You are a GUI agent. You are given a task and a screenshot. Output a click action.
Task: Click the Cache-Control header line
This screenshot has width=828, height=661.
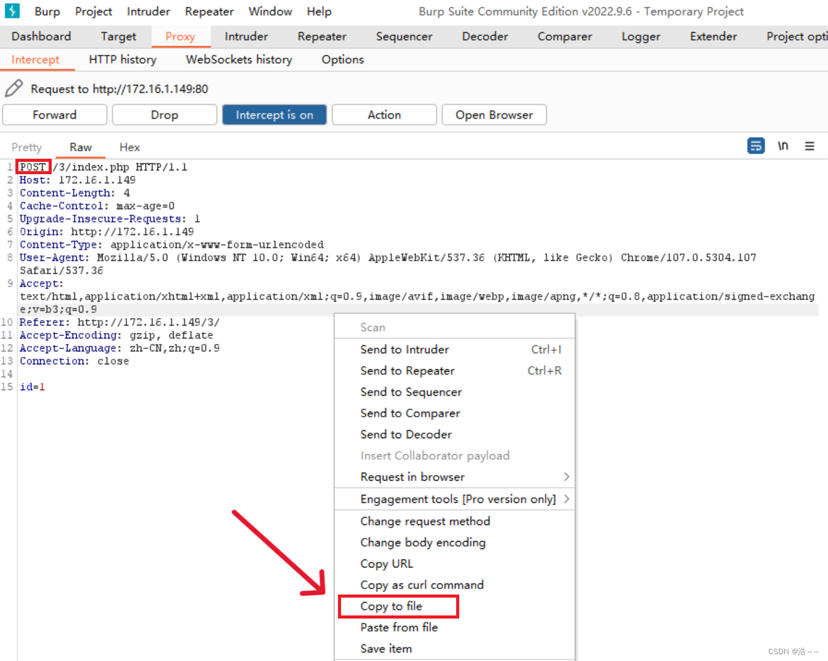click(x=97, y=206)
